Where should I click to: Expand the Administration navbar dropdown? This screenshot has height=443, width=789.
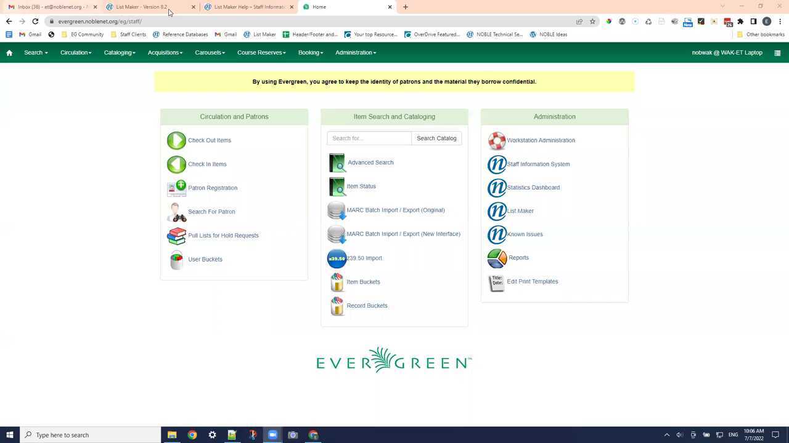click(x=356, y=53)
